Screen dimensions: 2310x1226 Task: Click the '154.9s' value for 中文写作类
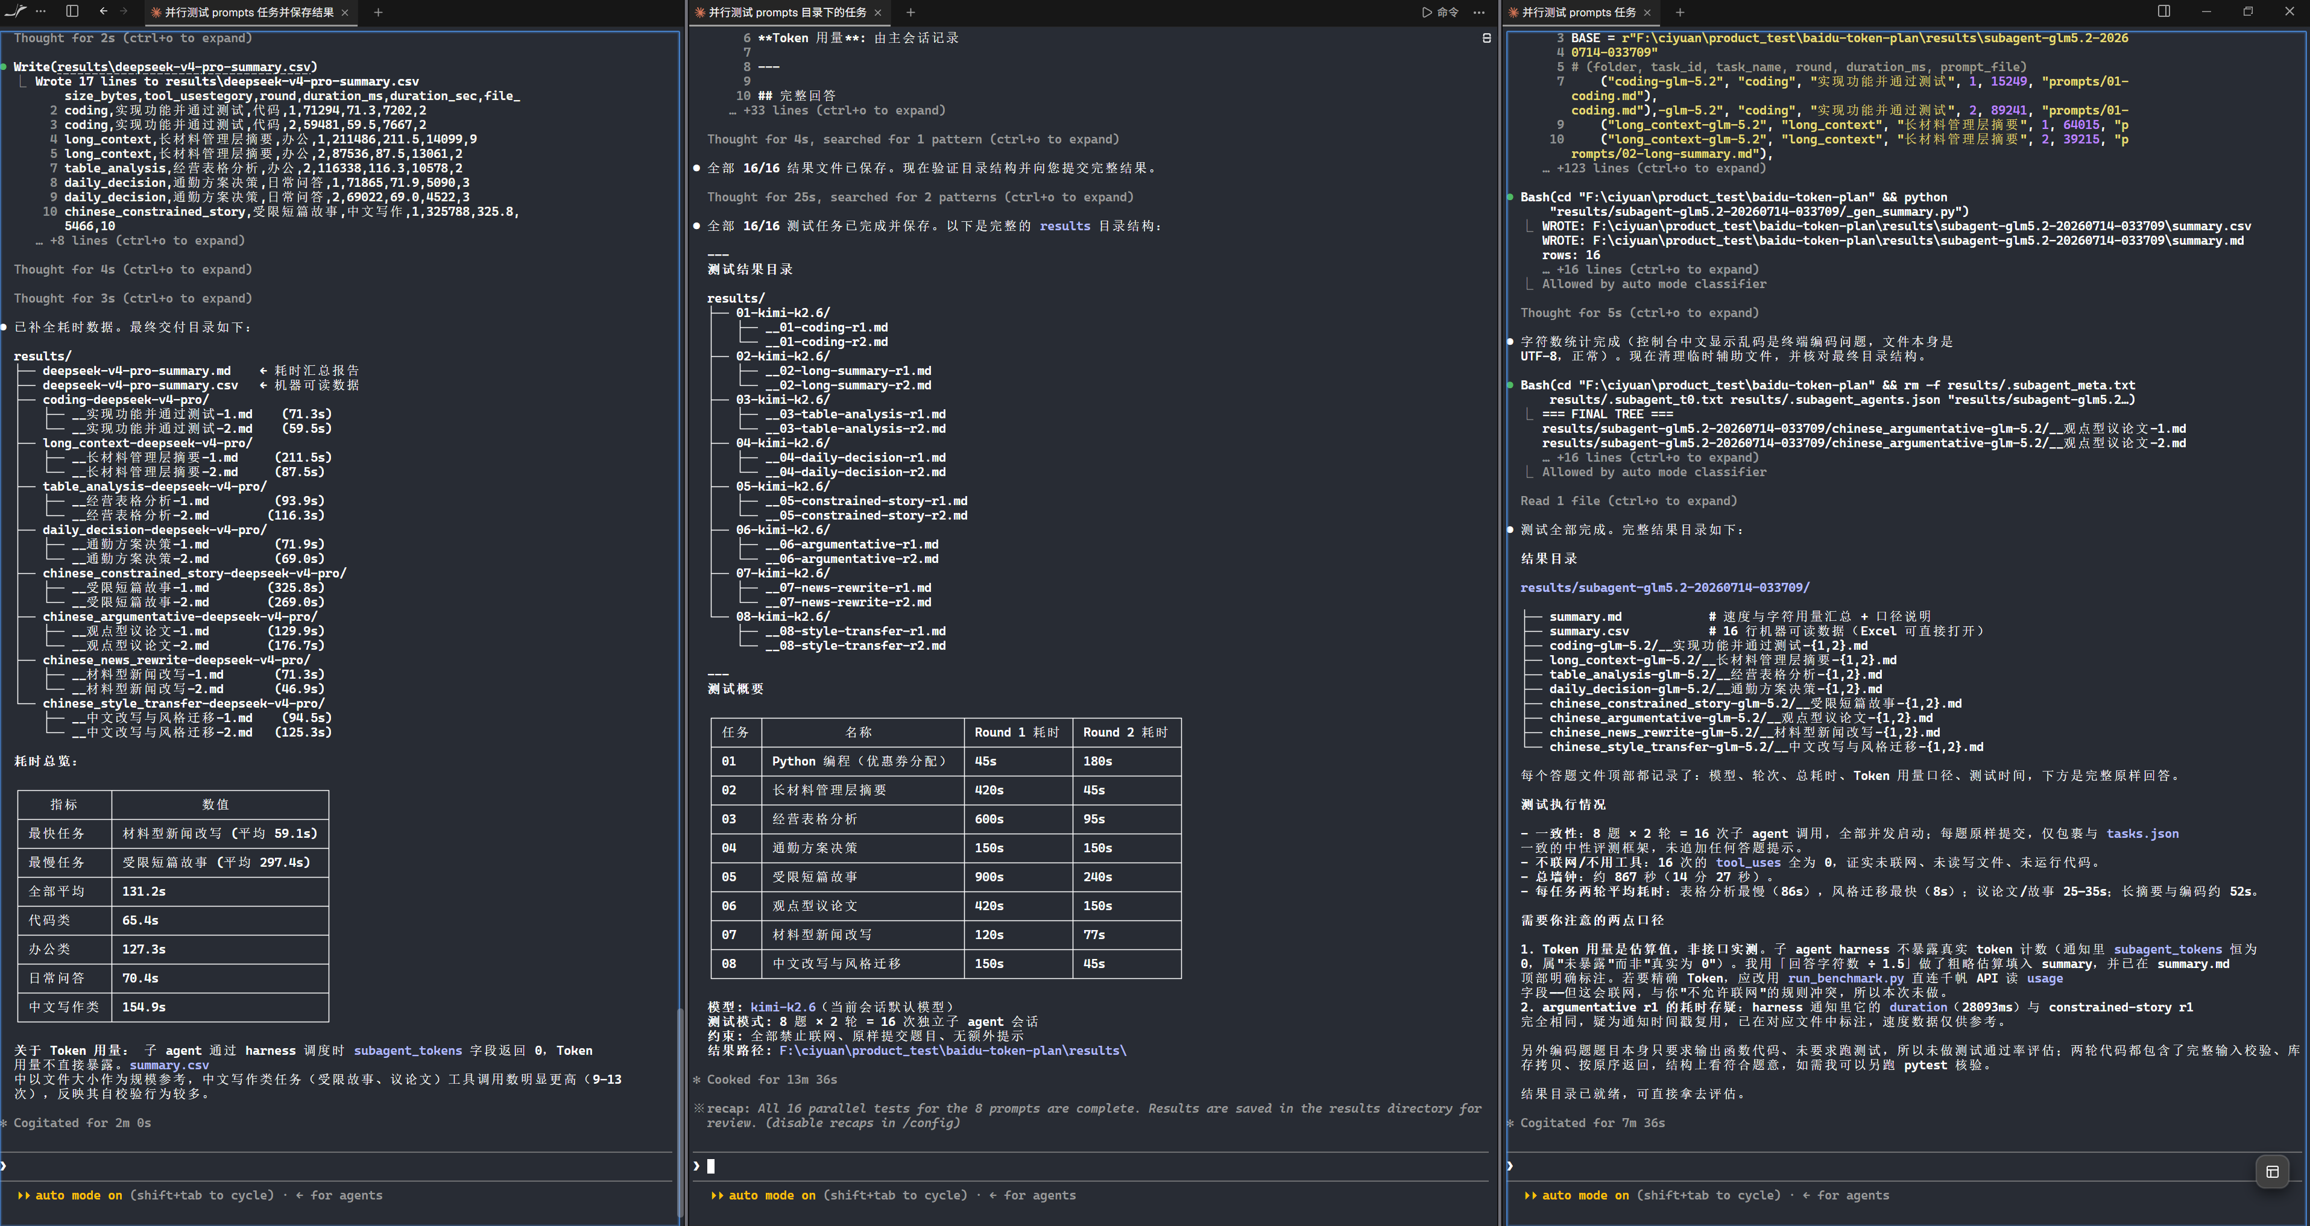[x=144, y=1007]
